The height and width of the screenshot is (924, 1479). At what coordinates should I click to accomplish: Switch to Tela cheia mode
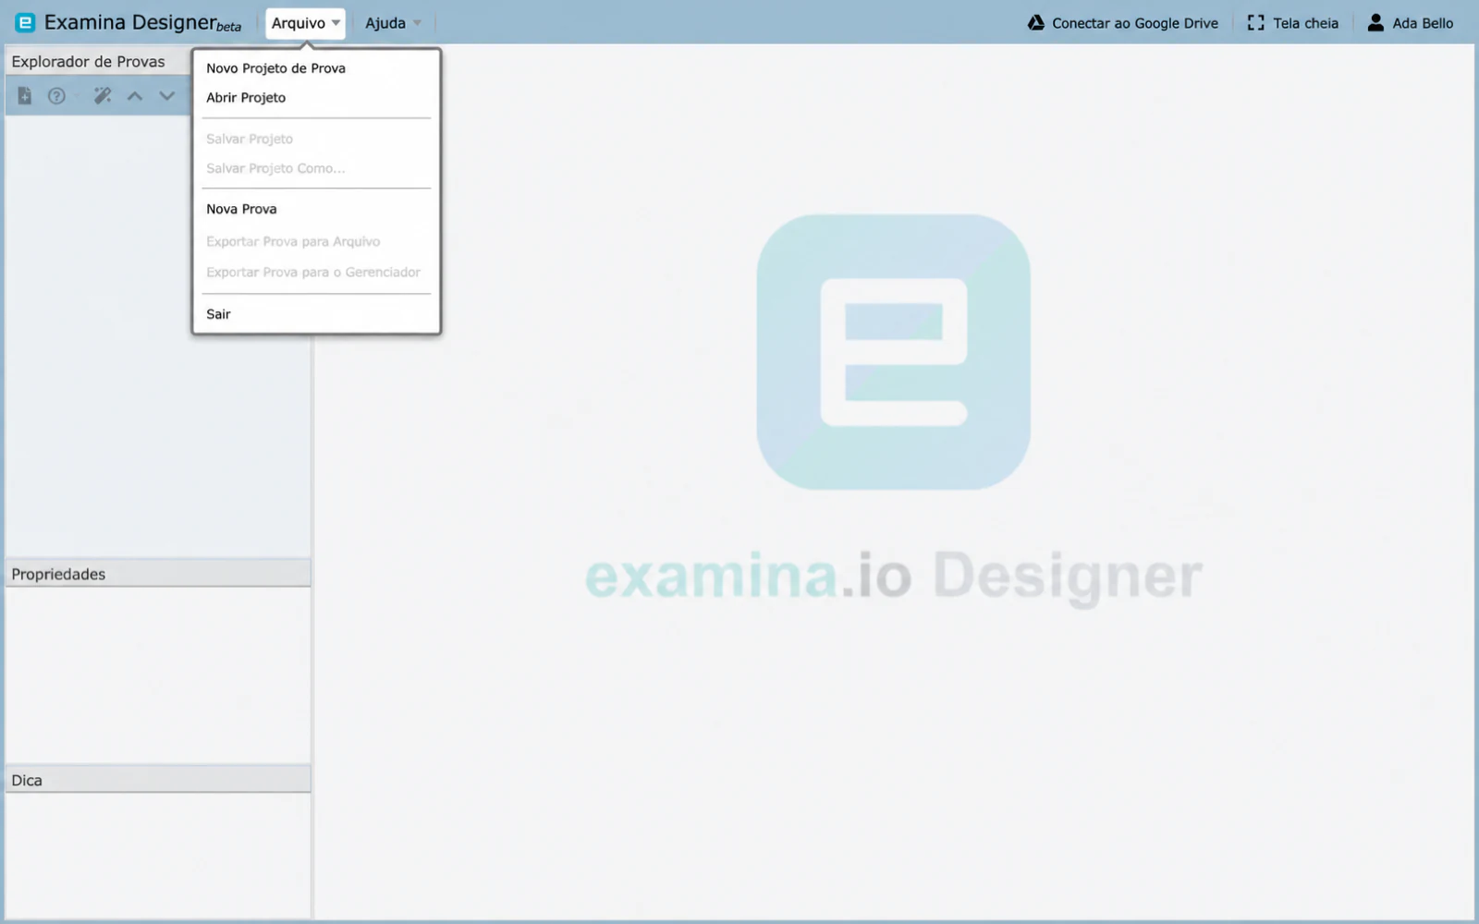(1293, 23)
